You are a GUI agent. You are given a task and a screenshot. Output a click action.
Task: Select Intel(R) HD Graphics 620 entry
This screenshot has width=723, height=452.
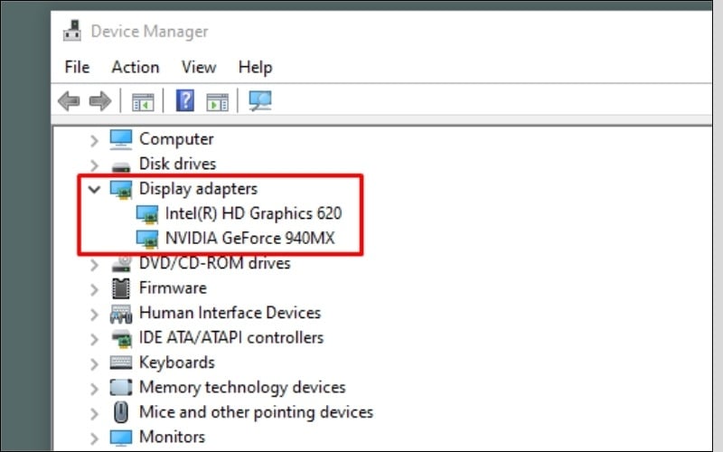point(254,214)
